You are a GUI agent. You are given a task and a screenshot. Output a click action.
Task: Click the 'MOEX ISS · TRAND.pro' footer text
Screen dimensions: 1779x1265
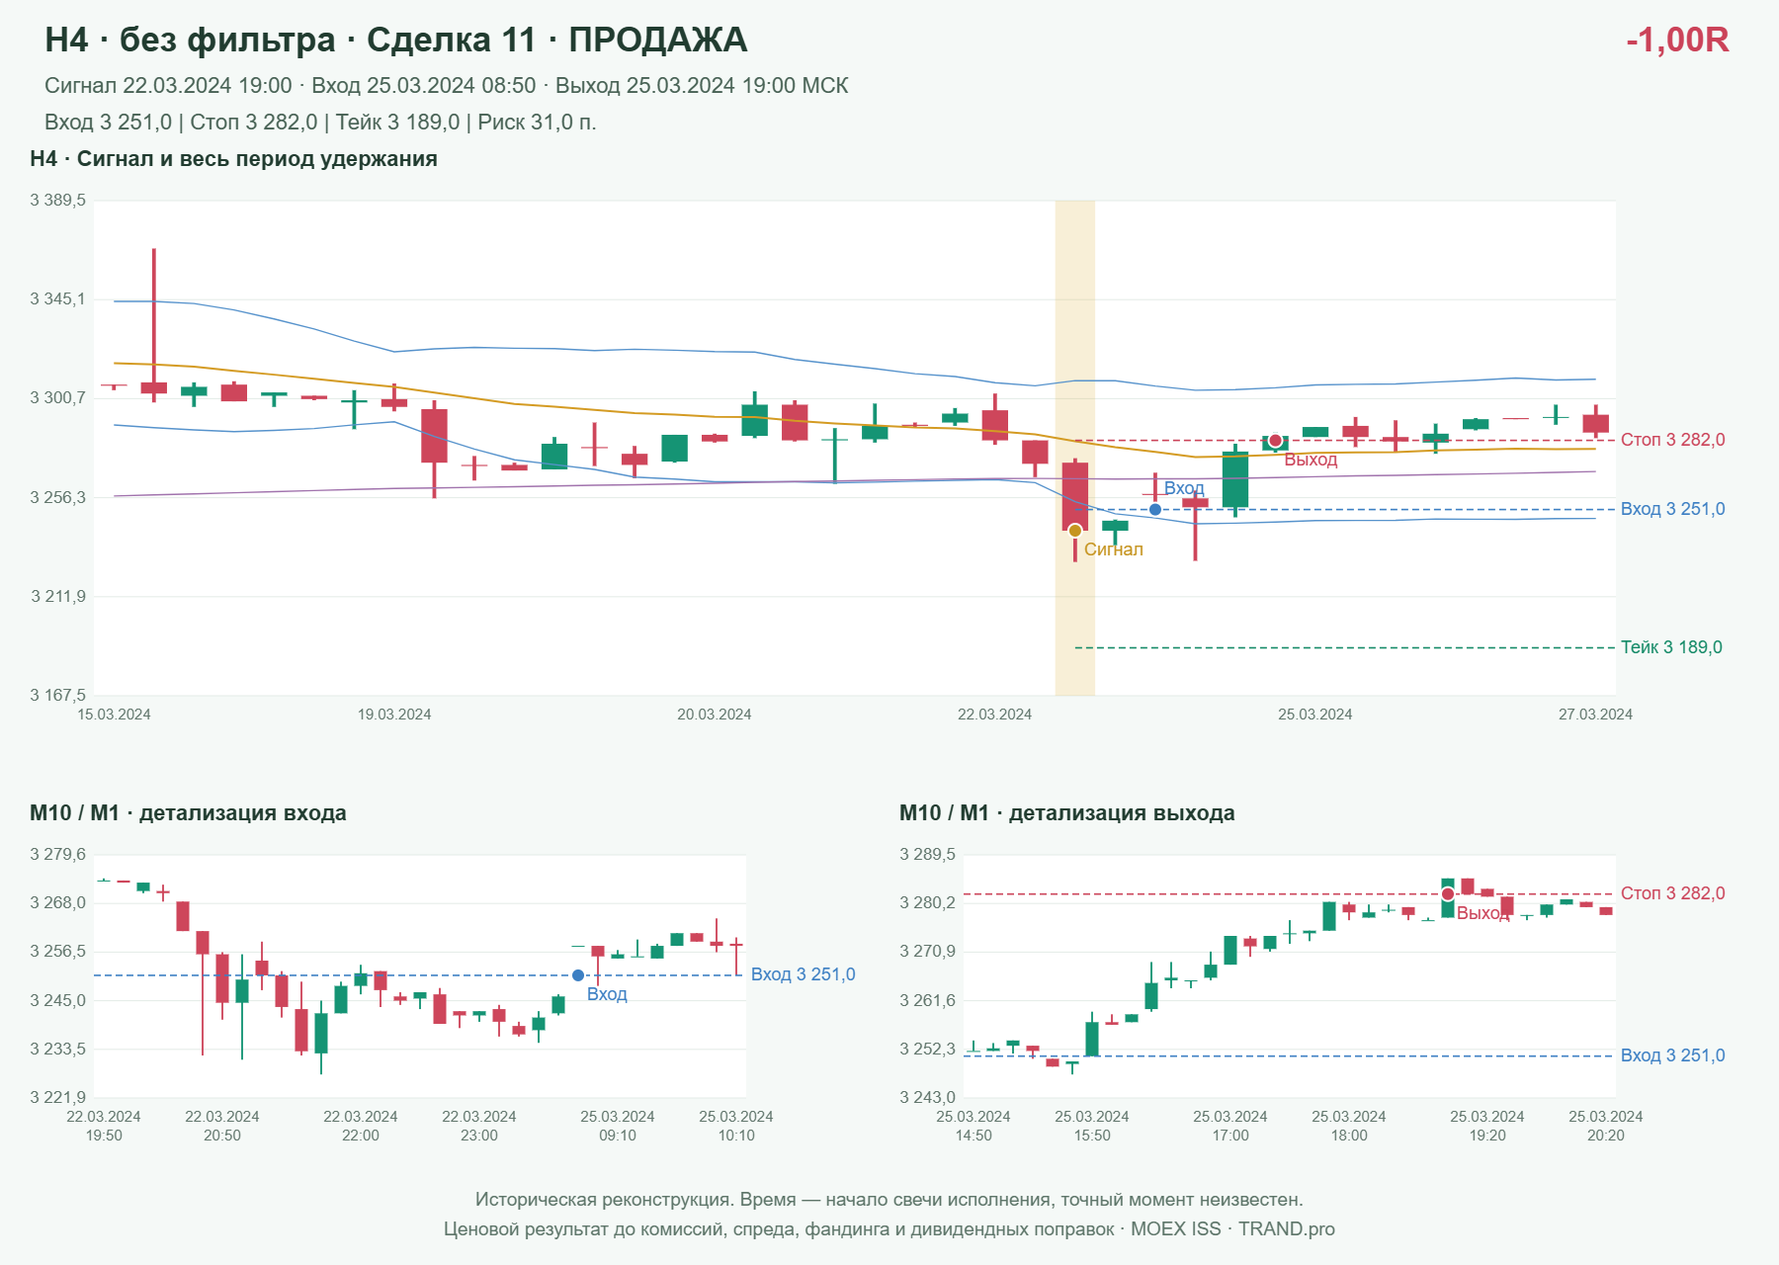coord(1232,1229)
